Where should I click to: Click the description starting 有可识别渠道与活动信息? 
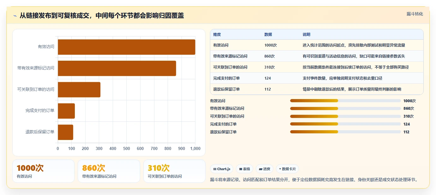354,56
